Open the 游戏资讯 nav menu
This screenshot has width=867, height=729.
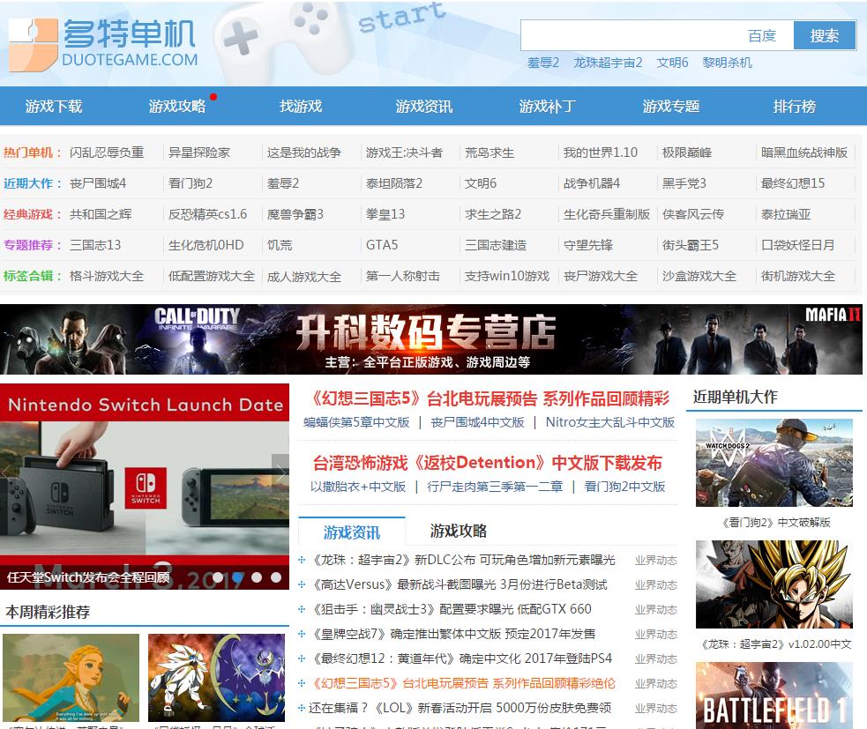coord(424,106)
